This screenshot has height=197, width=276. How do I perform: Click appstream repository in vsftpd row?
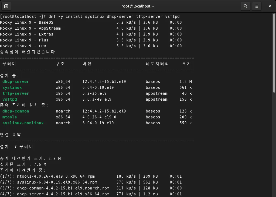click(x=157, y=99)
